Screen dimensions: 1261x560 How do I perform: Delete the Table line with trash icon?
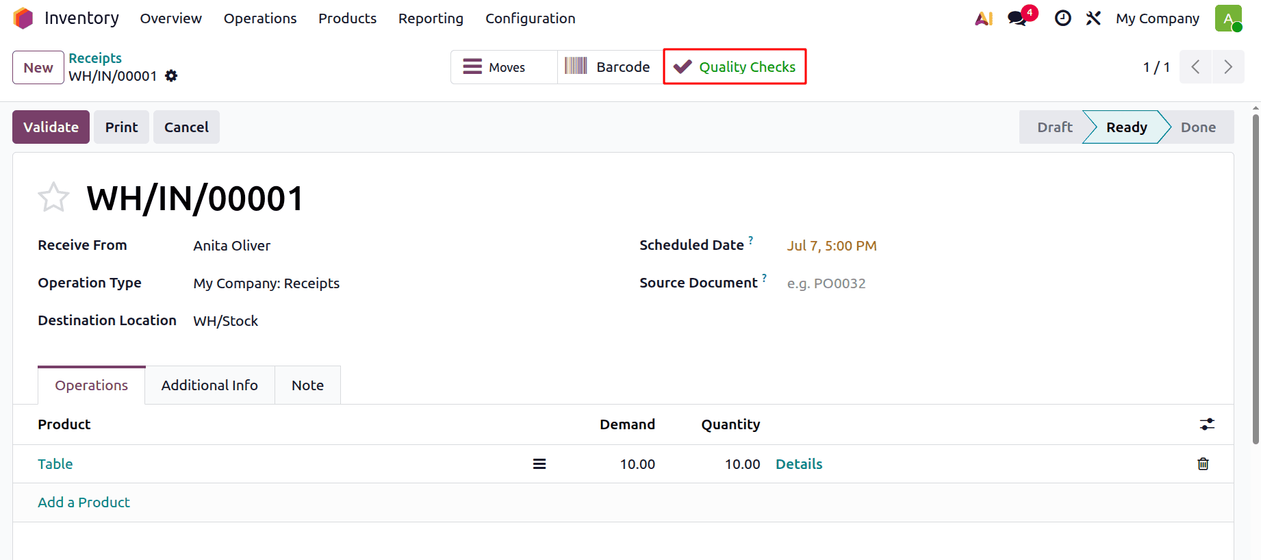1203,464
